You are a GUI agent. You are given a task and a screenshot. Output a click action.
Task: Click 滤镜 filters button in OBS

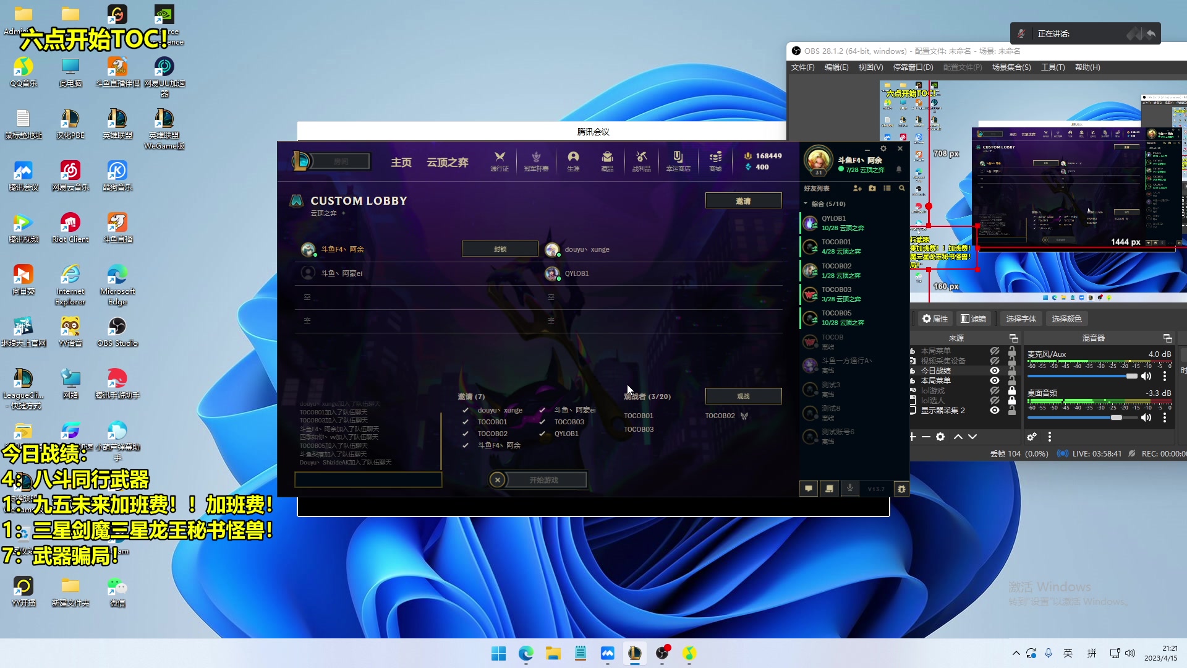[x=973, y=319]
